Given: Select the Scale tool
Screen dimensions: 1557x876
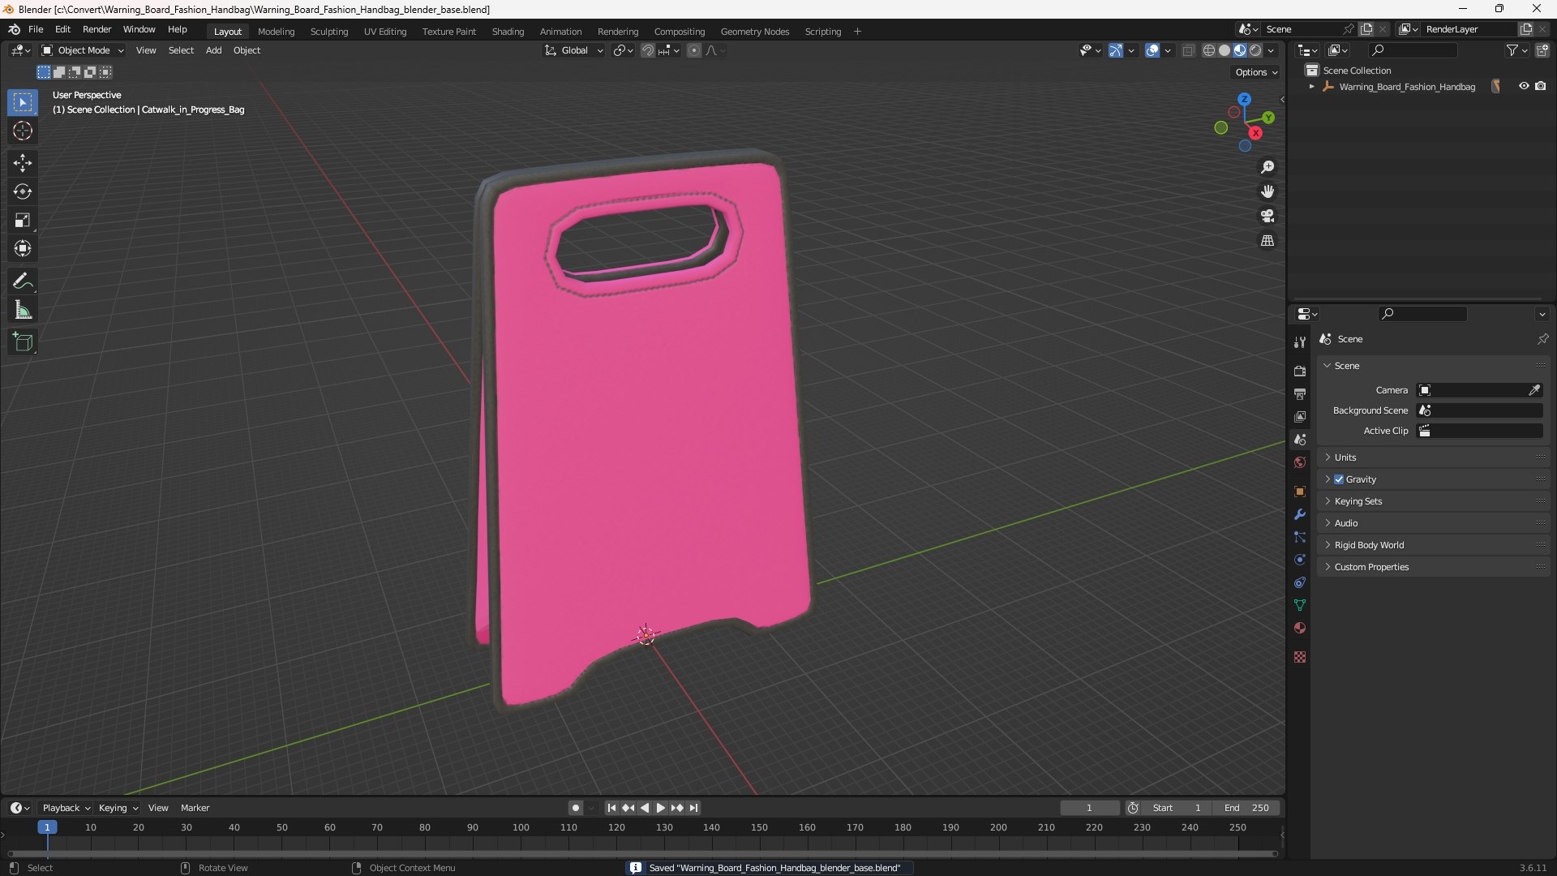Looking at the screenshot, I should 22,220.
